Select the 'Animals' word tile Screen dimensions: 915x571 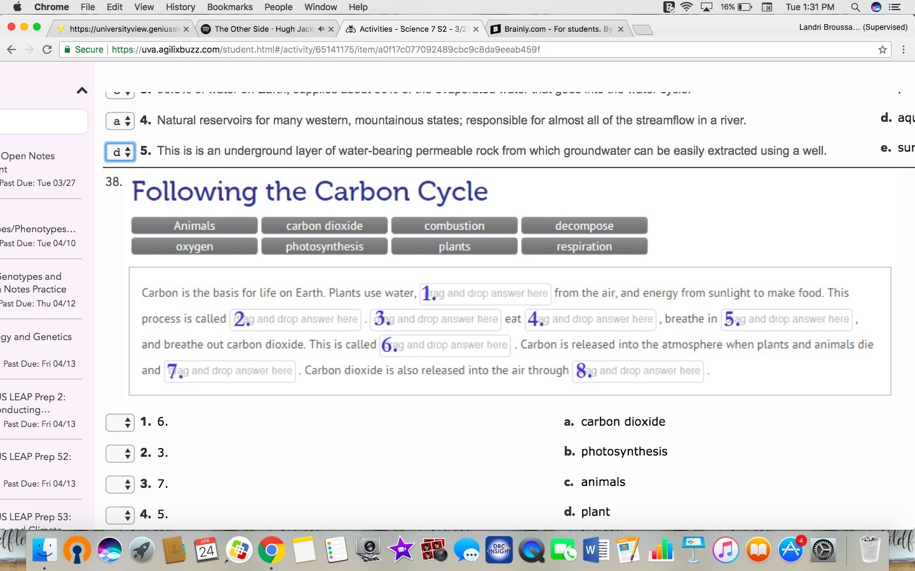[x=194, y=226]
